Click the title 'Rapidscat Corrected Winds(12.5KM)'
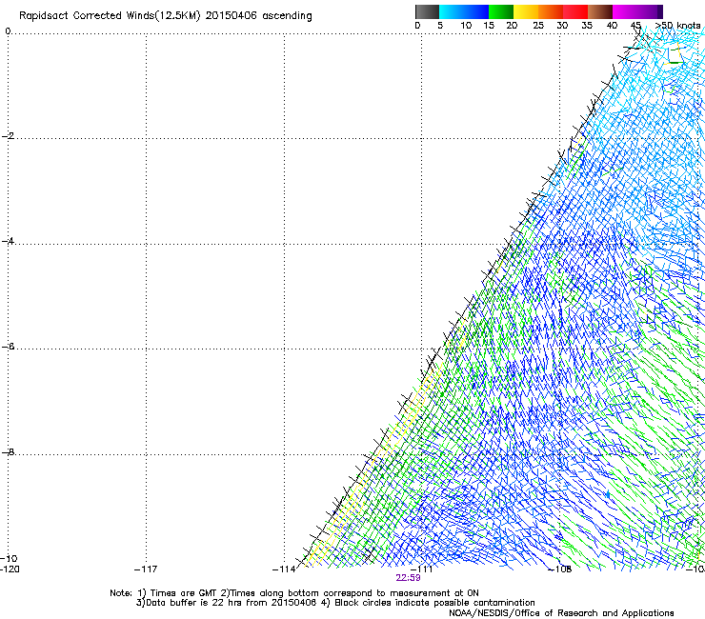705x619 pixels. click(x=110, y=16)
